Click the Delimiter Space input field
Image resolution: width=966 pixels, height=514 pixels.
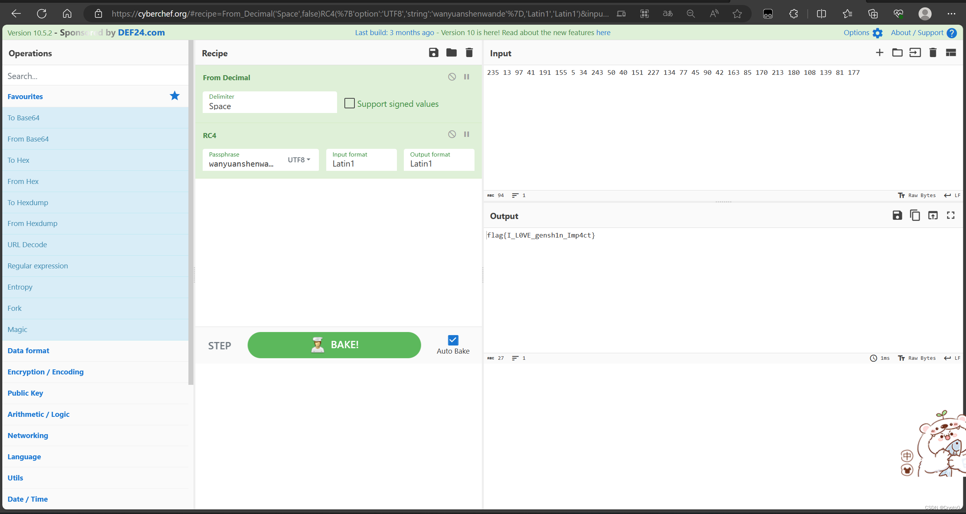268,106
